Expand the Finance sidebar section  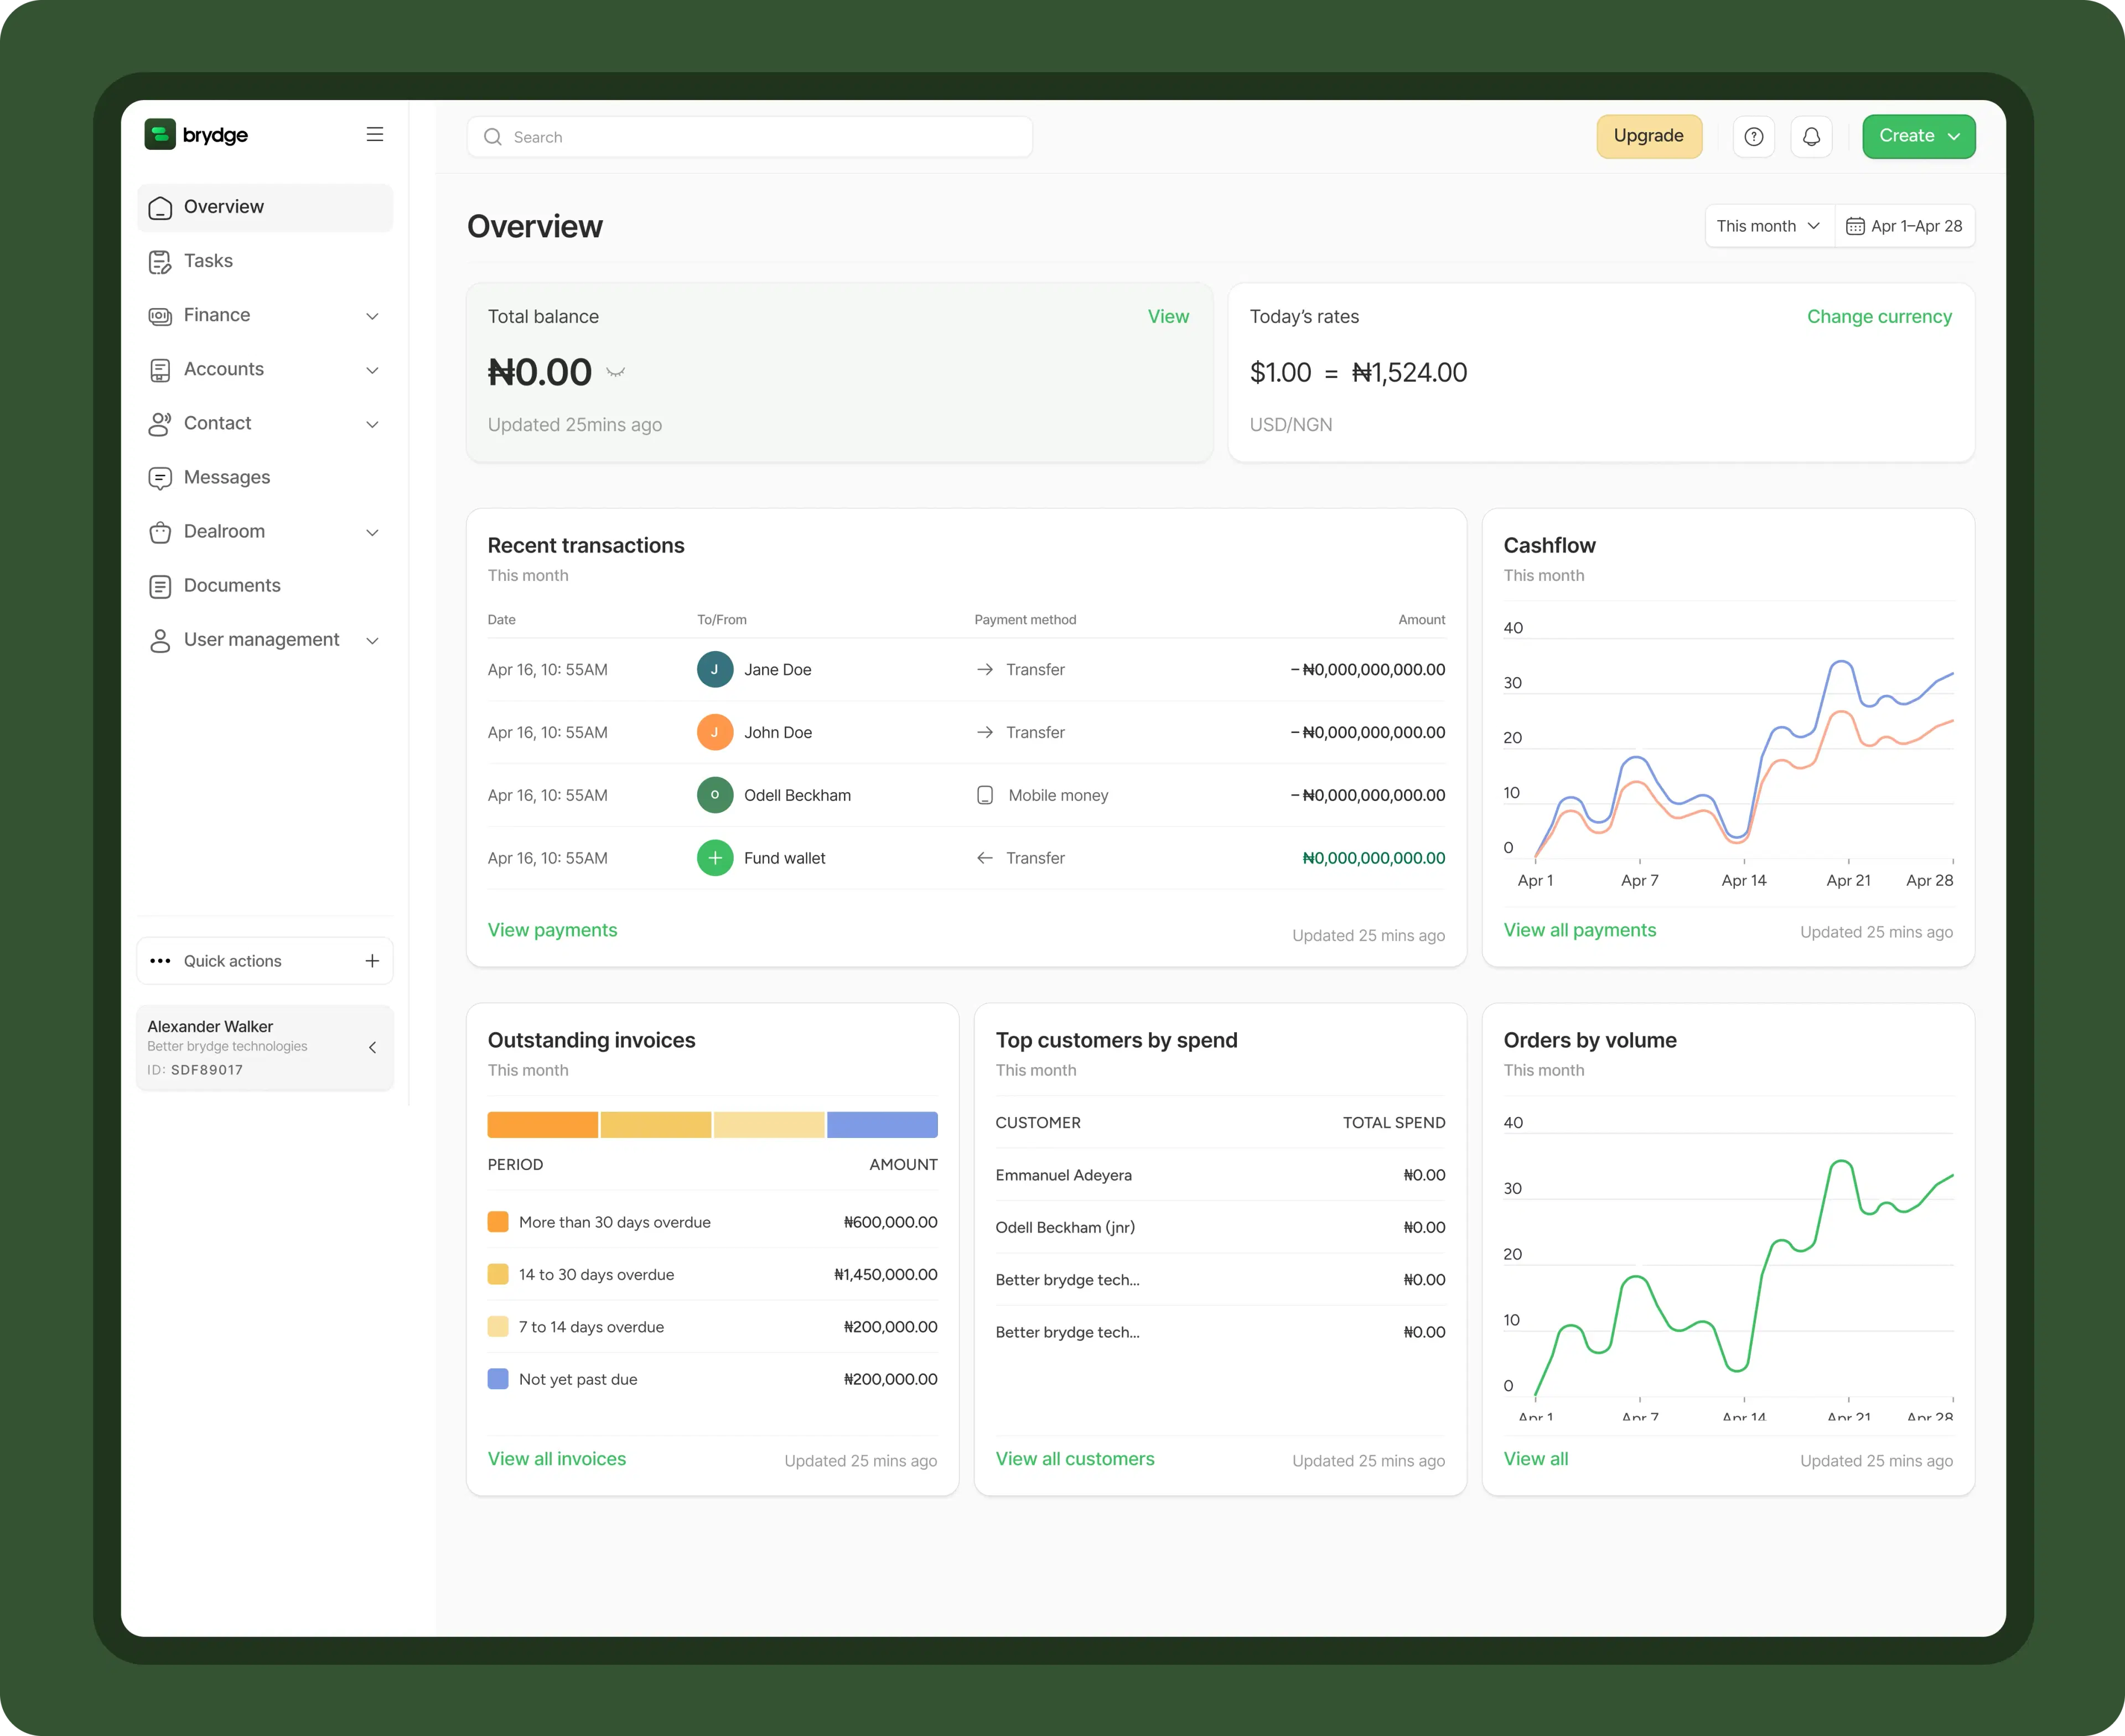(372, 316)
